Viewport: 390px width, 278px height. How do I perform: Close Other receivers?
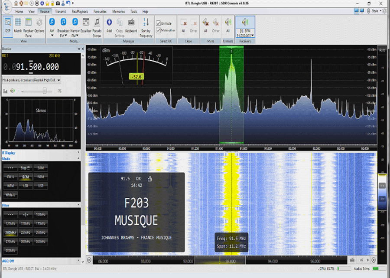pos(193,25)
